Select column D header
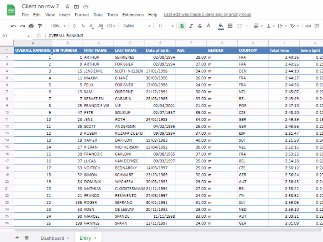 pos(129,43)
